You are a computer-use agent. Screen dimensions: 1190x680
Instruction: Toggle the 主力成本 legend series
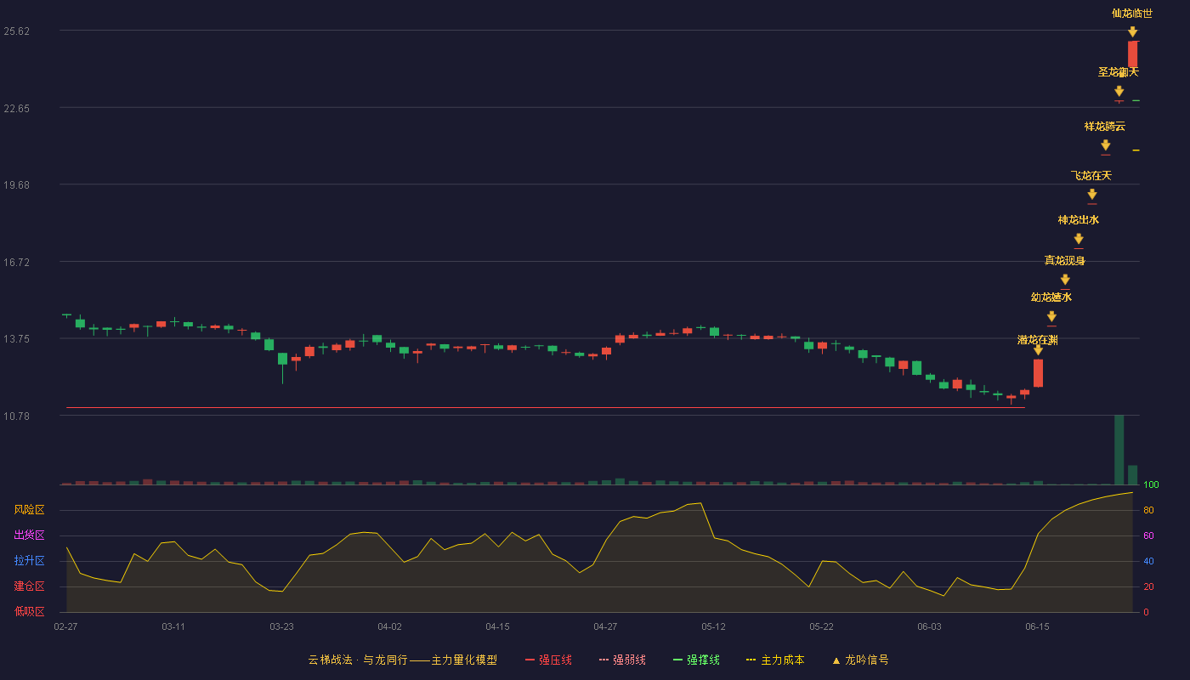click(775, 660)
